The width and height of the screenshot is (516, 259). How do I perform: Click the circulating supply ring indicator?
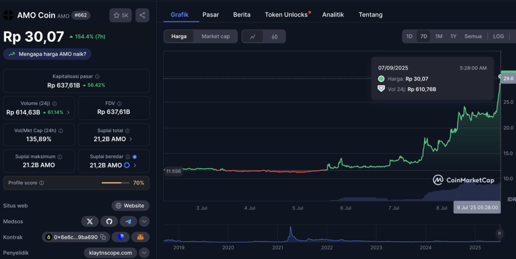point(126,165)
